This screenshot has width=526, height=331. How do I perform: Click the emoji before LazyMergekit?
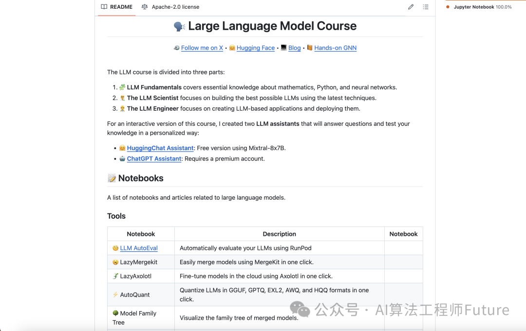tap(115, 262)
